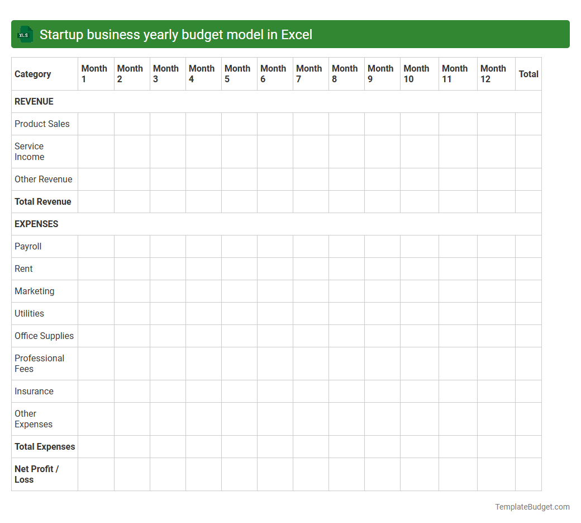Select the REVENUE section row
This screenshot has height=523, width=581.
[34, 101]
